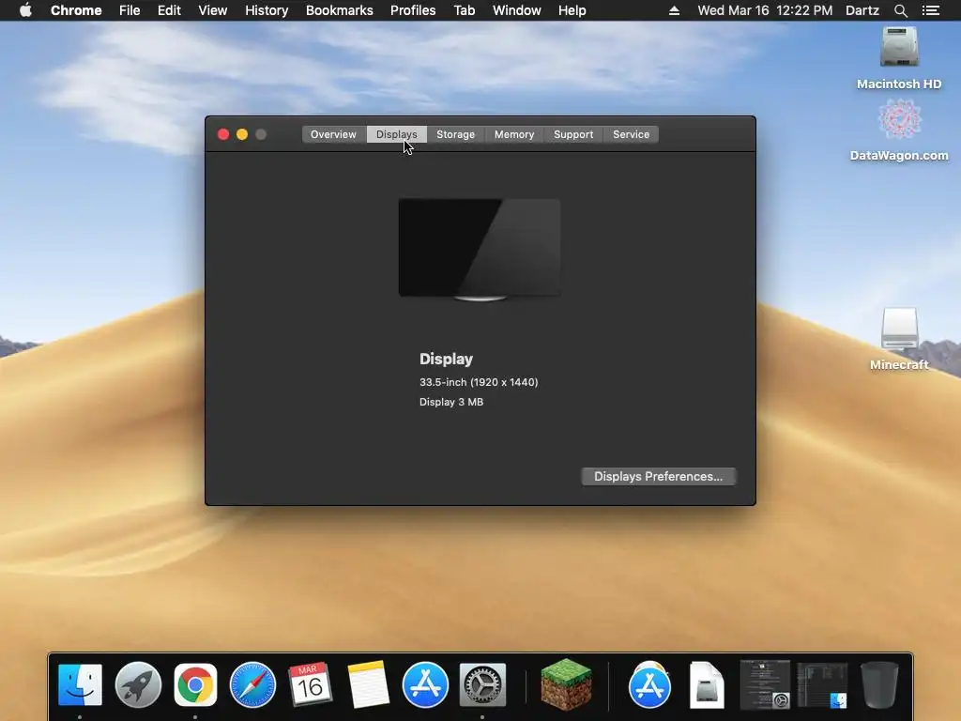Open the Trash in the Dock
The width and height of the screenshot is (961, 721).
[x=880, y=684]
